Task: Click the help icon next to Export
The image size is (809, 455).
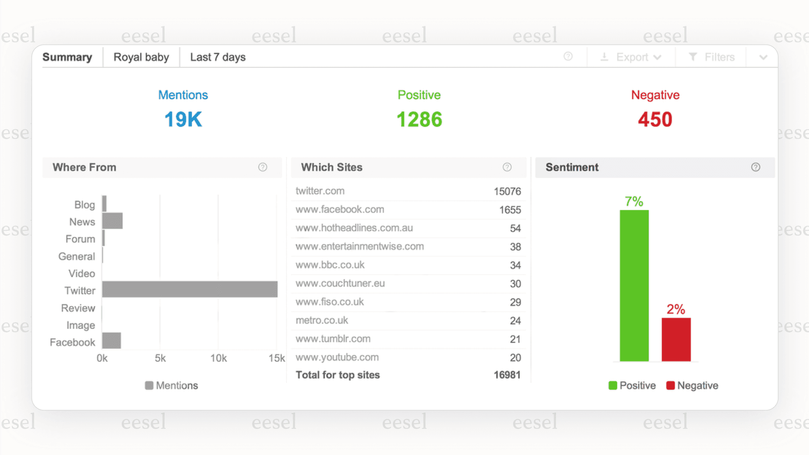Action: tap(568, 57)
